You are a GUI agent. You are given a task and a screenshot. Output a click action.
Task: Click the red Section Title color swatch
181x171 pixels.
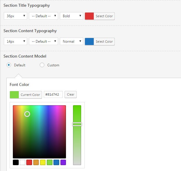(x=89, y=16)
